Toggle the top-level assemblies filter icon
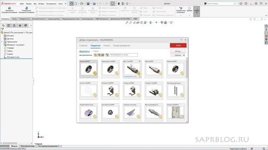Screen dimensions: 268x150 tap(107, 55)
